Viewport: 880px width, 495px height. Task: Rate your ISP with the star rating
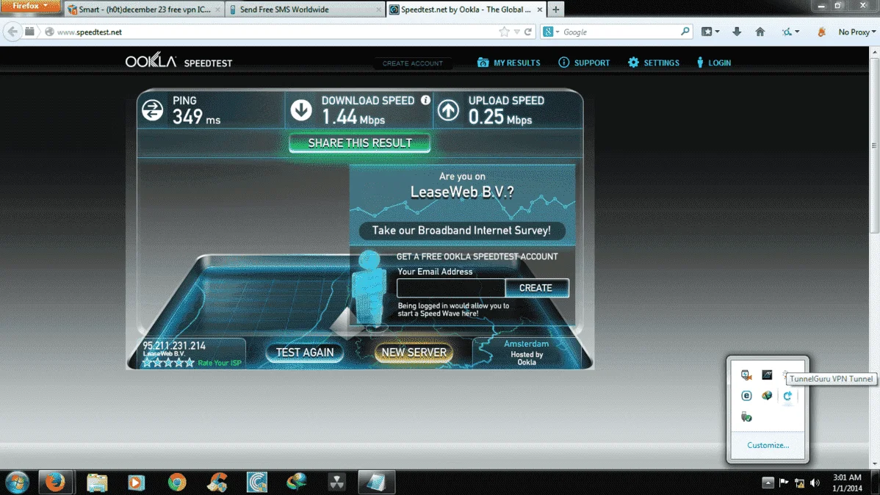pyautogui.click(x=168, y=363)
